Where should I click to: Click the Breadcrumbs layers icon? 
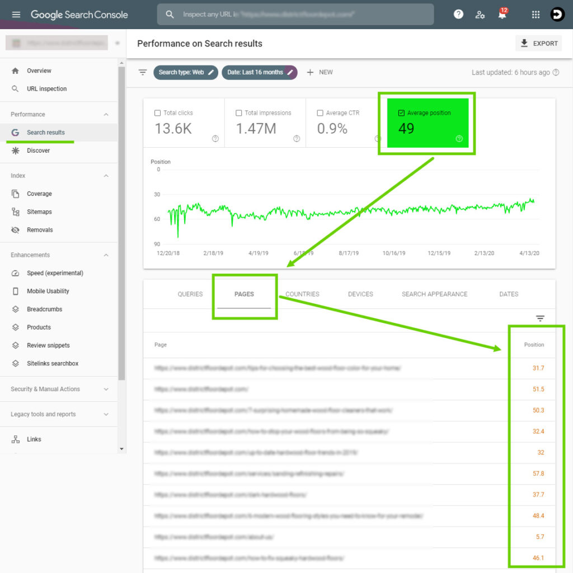click(x=15, y=309)
